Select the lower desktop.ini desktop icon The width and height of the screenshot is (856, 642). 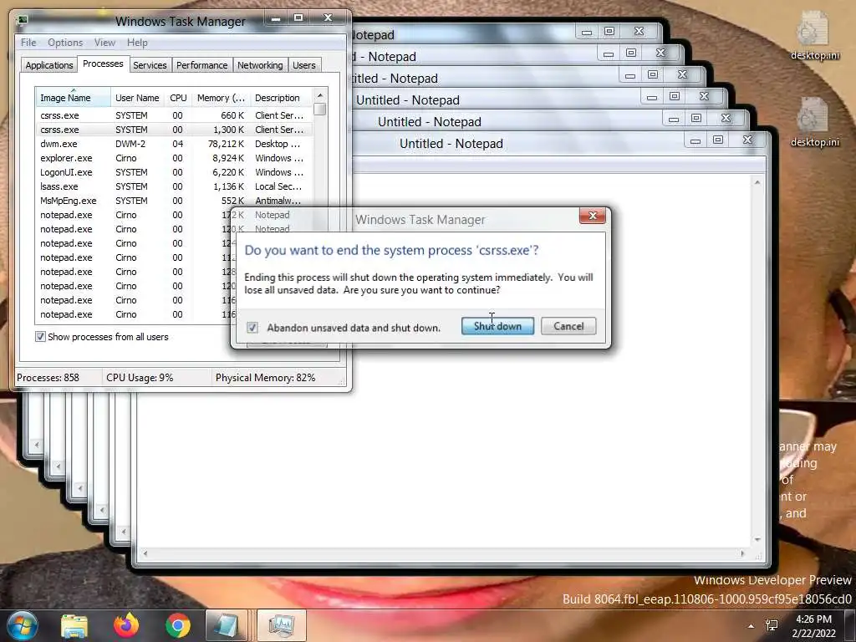pyautogui.click(x=814, y=122)
